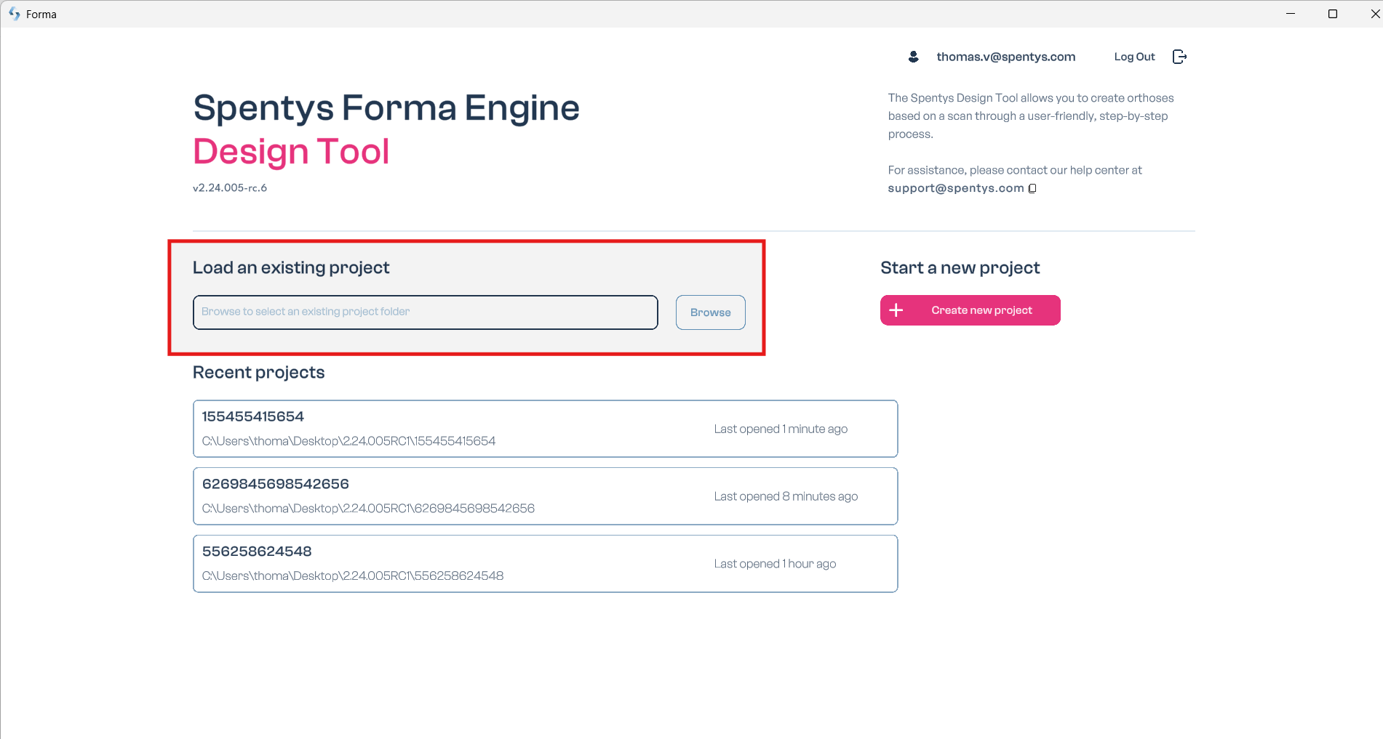Click the path ending in \155455415654
The width and height of the screenshot is (1383, 739).
[348, 441]
